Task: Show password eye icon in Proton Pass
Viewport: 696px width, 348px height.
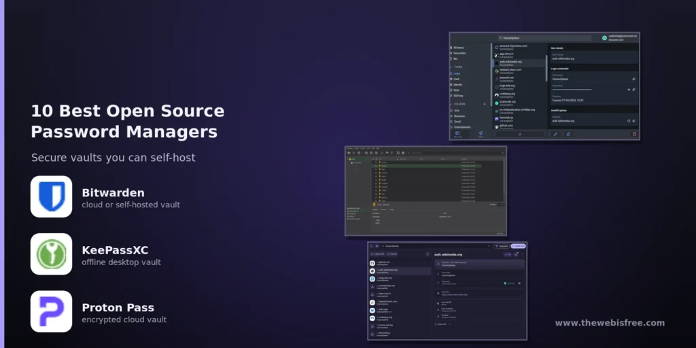Action: (519, 283)
